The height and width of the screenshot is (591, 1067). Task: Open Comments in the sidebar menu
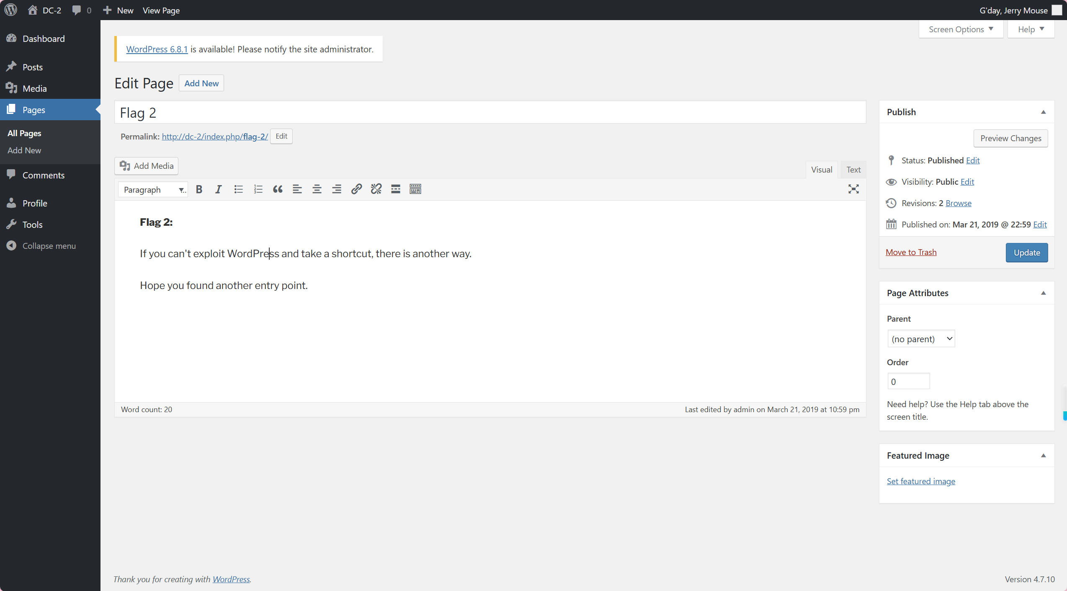click(x=43, y=175)
